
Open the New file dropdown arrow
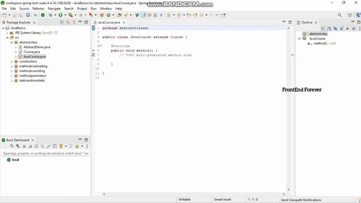coord(9,15)
